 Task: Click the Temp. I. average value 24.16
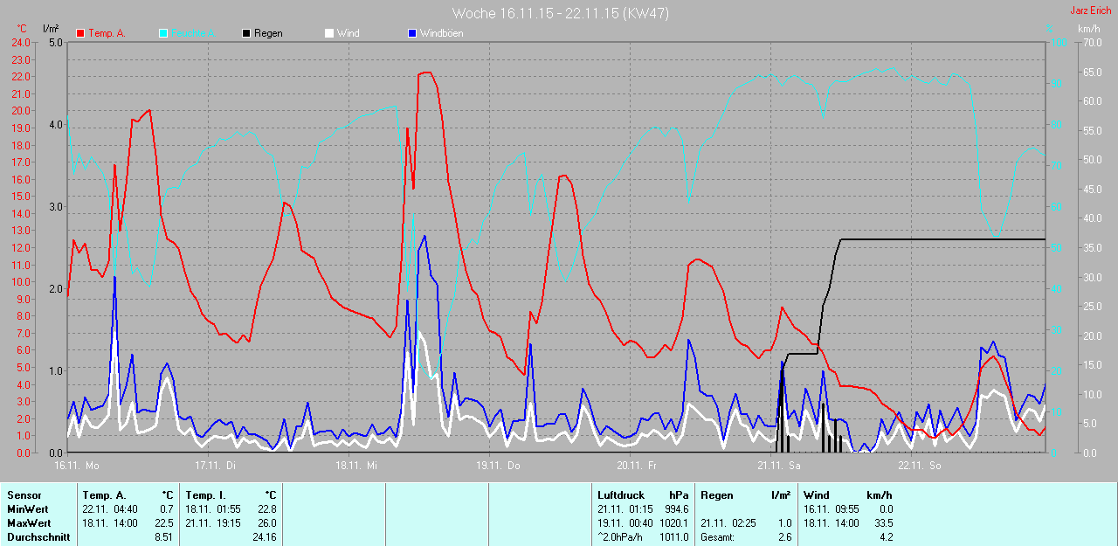[264, 537]
